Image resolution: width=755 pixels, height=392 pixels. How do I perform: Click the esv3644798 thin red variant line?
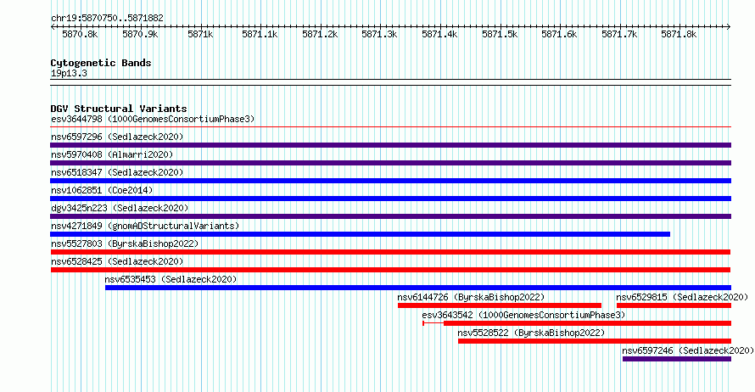point(390,127)
